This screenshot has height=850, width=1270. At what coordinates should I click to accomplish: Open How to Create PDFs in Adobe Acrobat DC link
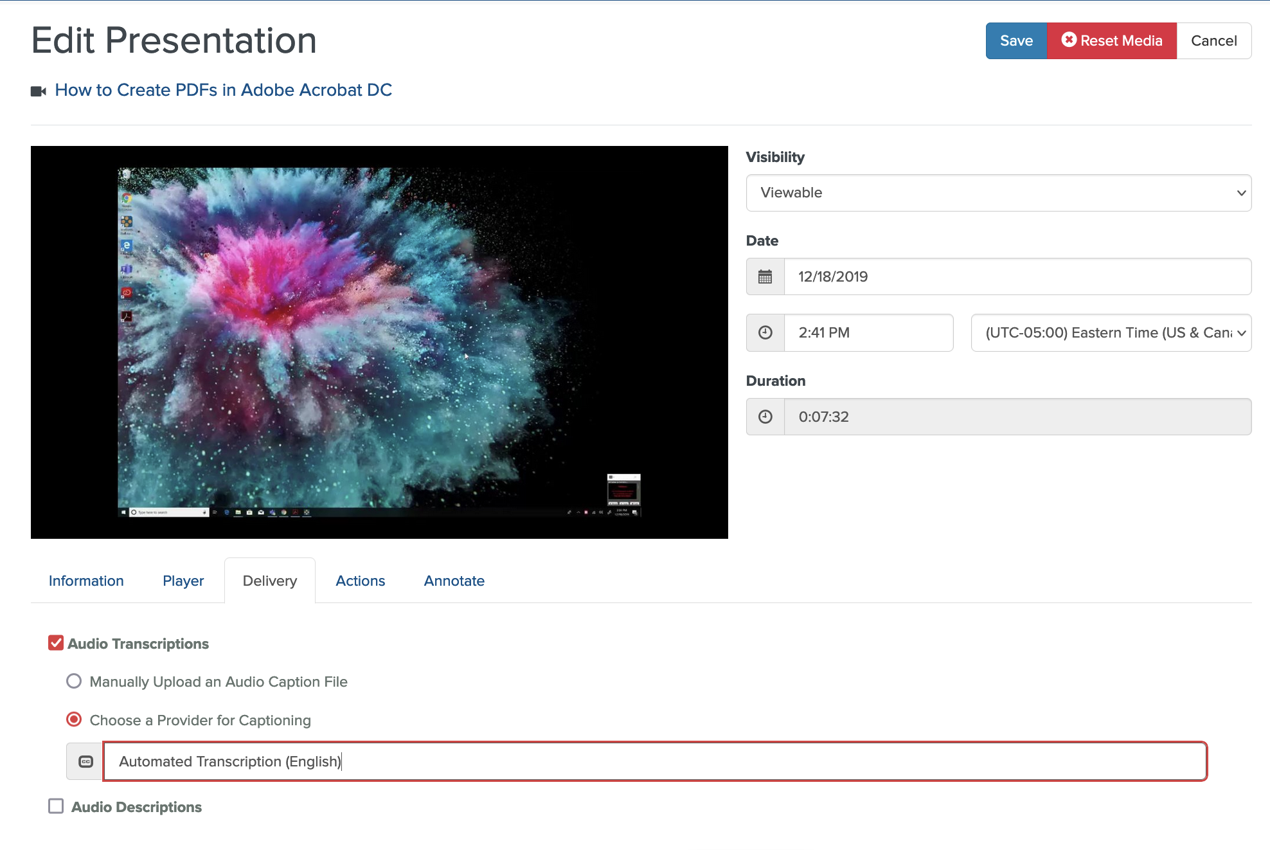(x=222, y=90)
